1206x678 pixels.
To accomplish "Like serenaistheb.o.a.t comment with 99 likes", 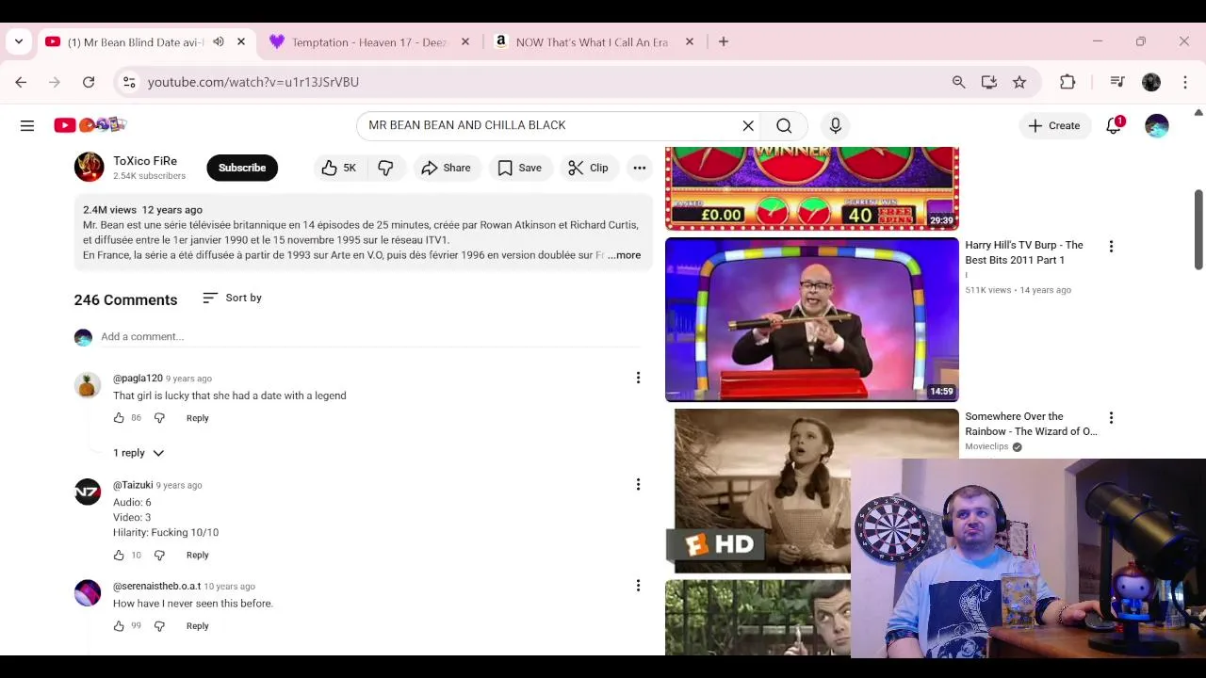I will coord(119,626).
